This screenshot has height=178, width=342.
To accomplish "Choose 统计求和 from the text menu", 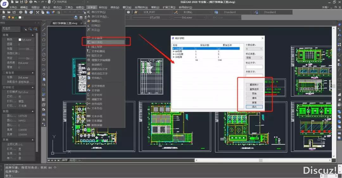I will [97, 42].
